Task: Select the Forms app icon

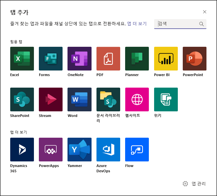Action: pos(51,59)
